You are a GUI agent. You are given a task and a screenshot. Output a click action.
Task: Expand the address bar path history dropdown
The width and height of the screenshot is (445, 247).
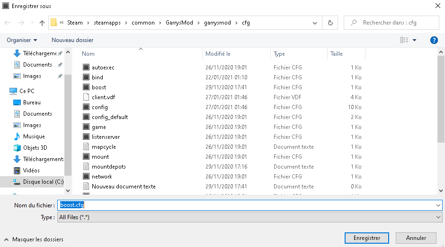click(x=315, y=23)
